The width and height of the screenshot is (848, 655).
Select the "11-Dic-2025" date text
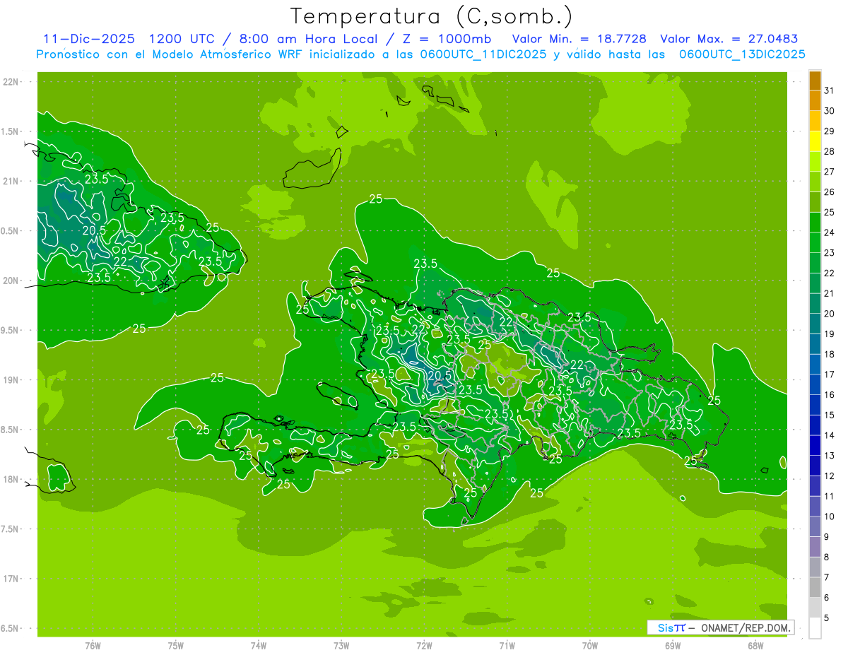(x=89, y=39)
